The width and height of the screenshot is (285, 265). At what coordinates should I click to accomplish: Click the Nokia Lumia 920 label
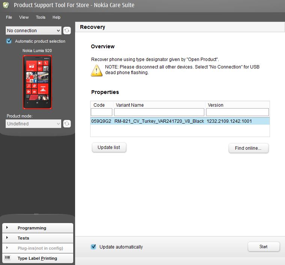37,51
